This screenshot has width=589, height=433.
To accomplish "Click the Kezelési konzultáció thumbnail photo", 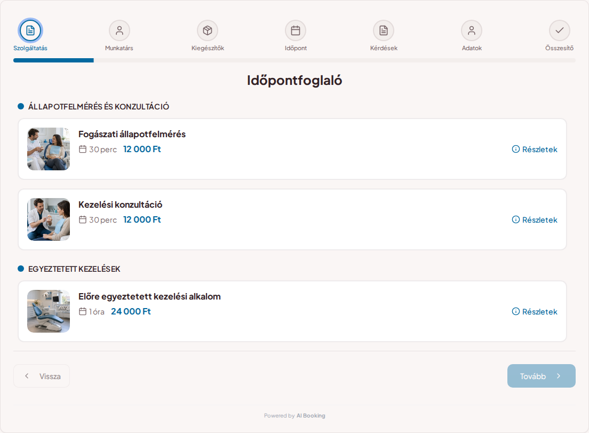I will click(49, 219).
